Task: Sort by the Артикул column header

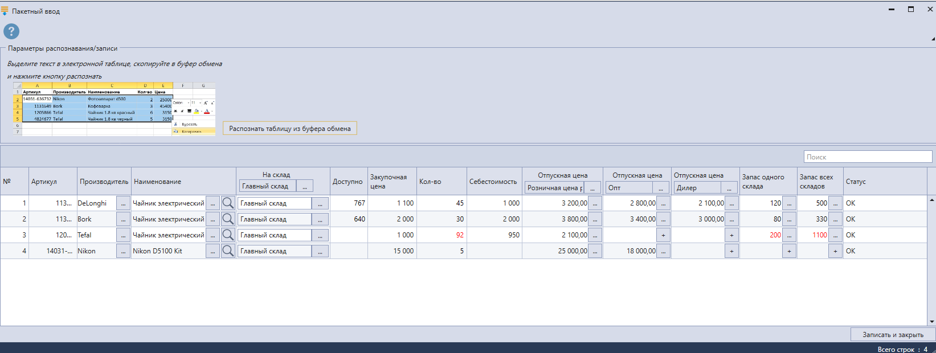Action: point(52,182)
